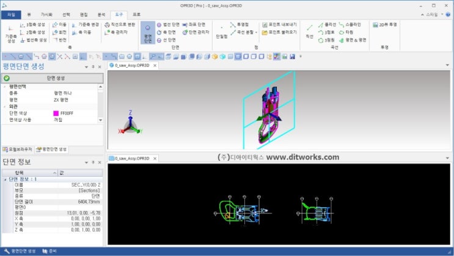This screenshot has height=256, width=454.
Task: Click the magenta FF00FF section color swatch
Action: [56, 113]
